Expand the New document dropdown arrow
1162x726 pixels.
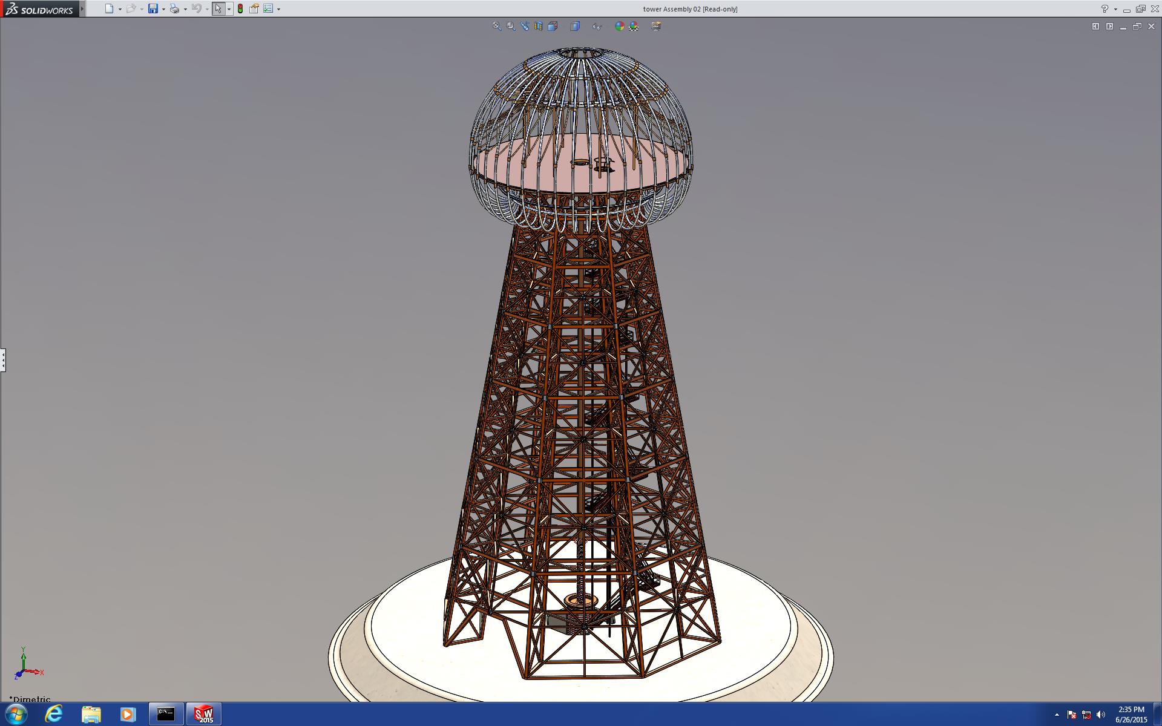tap(120, 9)
